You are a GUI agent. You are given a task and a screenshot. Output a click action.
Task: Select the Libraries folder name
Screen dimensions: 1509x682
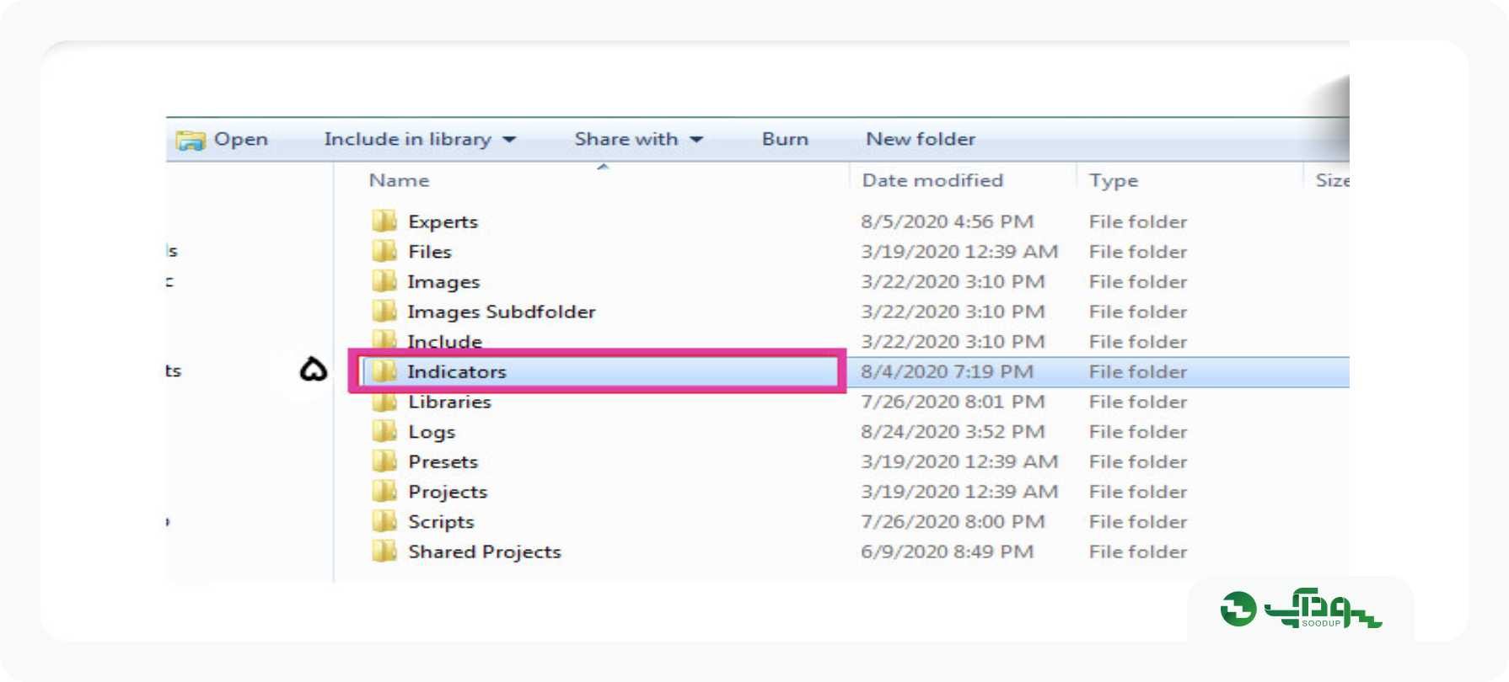(449, 402)
